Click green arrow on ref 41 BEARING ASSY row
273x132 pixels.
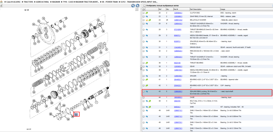pyautogui.click(x=147, y=79)
